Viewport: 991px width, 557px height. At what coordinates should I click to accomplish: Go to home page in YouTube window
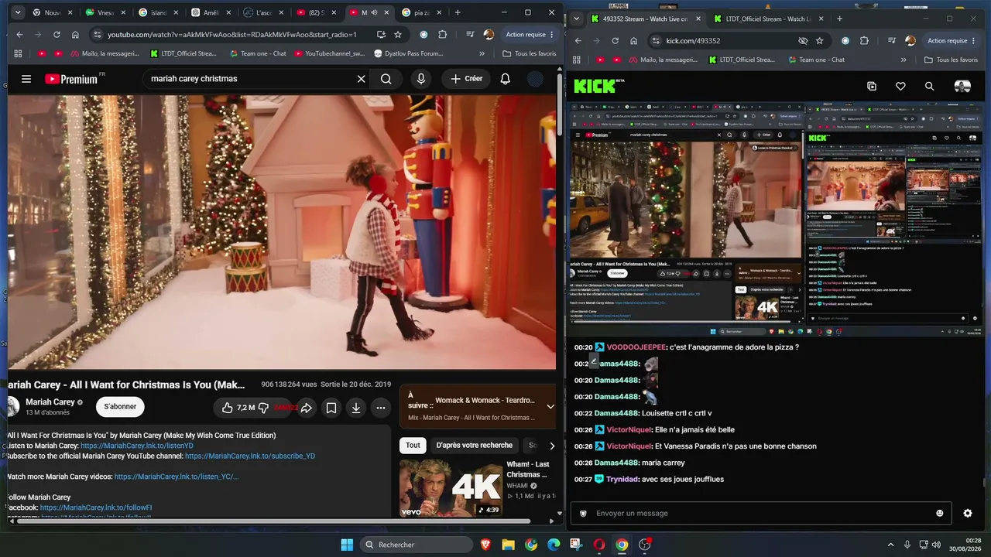tap(75, 35)
